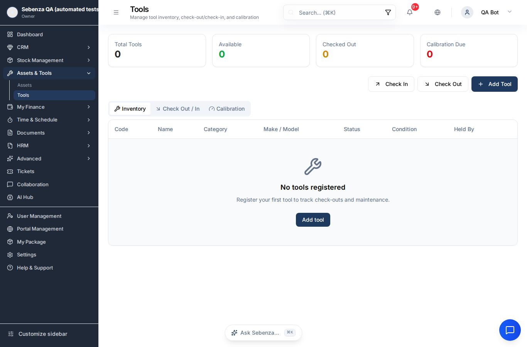Click the Status column header

click(352, 129)
